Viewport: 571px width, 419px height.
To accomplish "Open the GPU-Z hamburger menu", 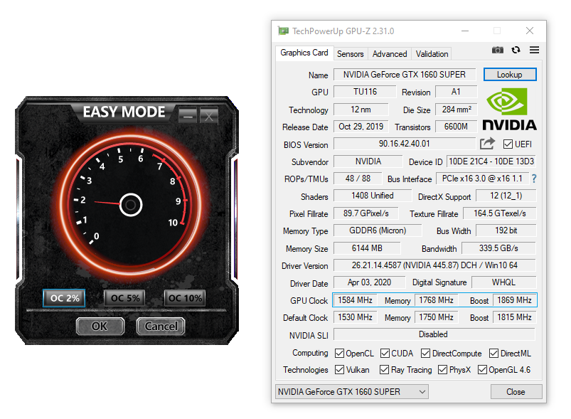I will pos(534,50).
